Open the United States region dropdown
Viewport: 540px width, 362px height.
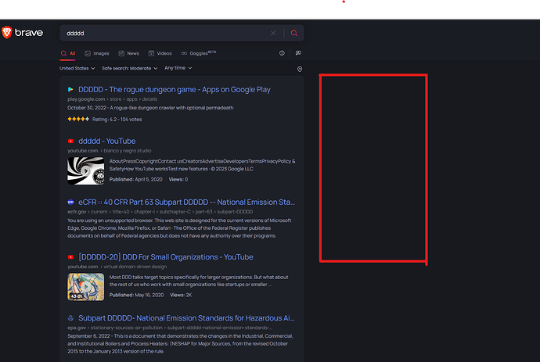[x=77, y=68]
